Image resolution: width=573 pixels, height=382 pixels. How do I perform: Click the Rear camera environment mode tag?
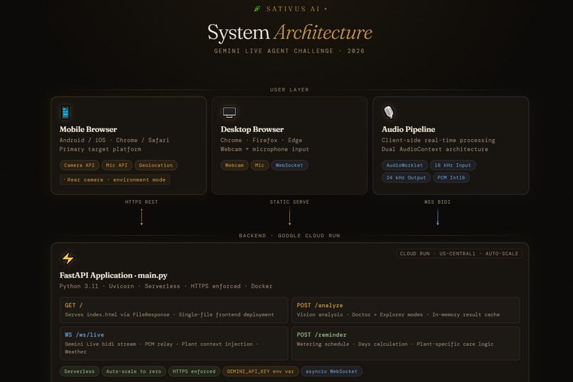pyautogui.click(x=114, y=180)
